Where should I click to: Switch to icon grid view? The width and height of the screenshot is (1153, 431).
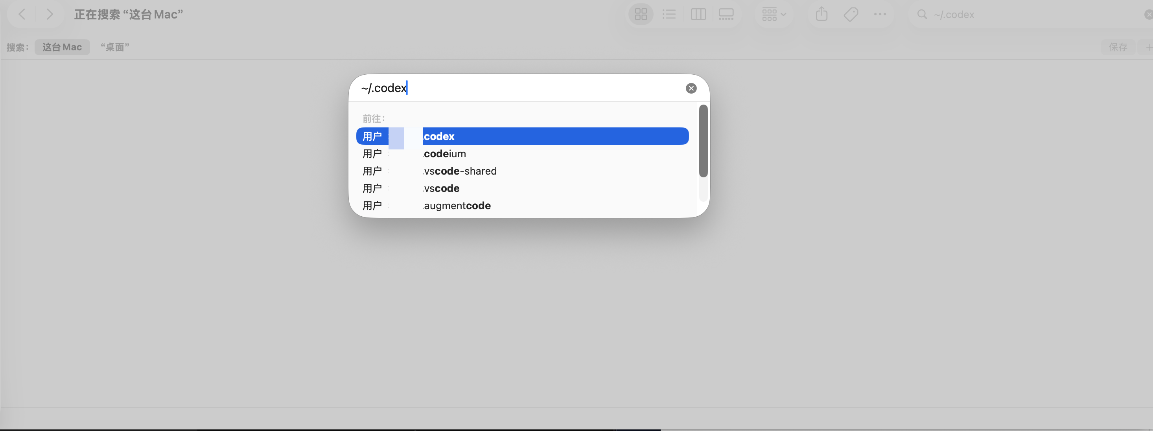641,14
